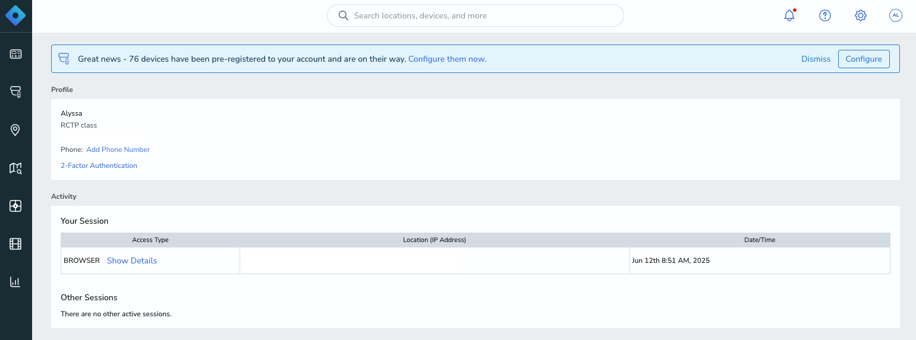Select the 'Jun 12th 8:51 AM, 2025' cell
Screen dimensions: 916x340
point(760,260)
